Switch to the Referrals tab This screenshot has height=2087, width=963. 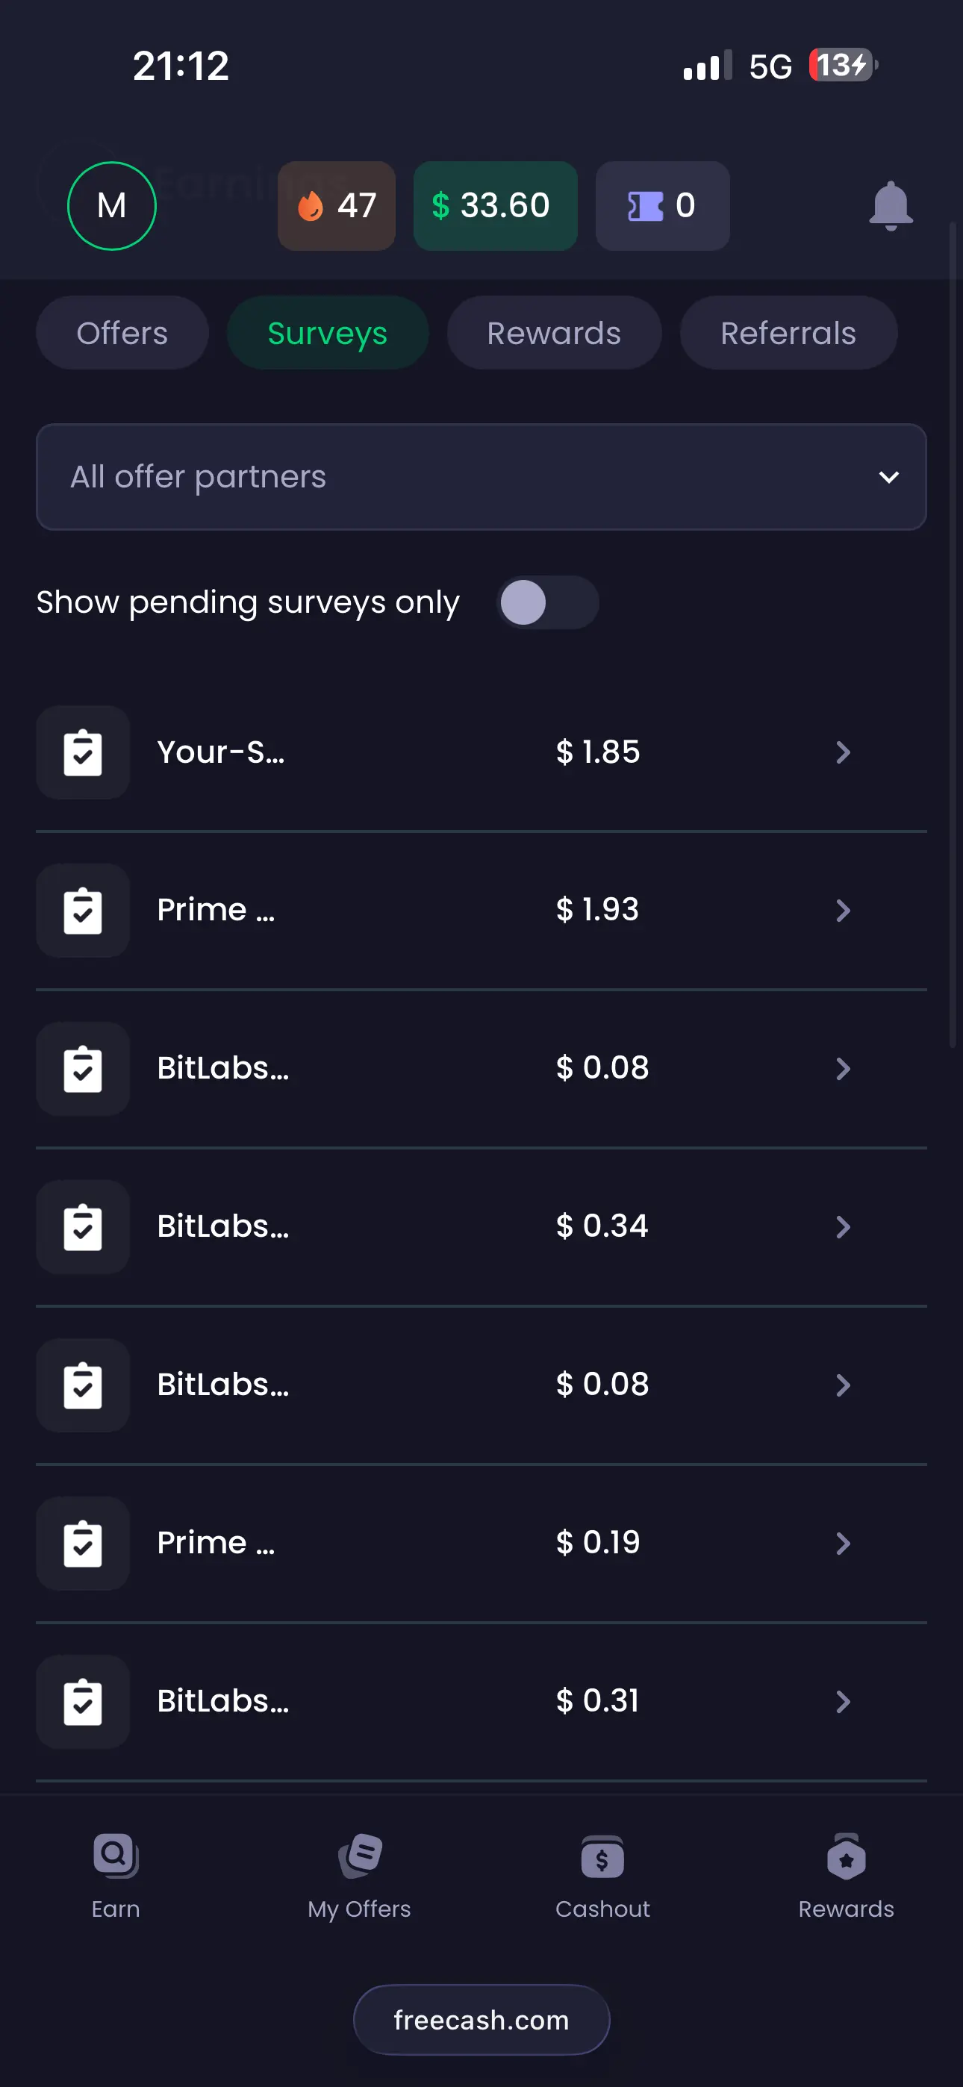[x=788, y=333]
